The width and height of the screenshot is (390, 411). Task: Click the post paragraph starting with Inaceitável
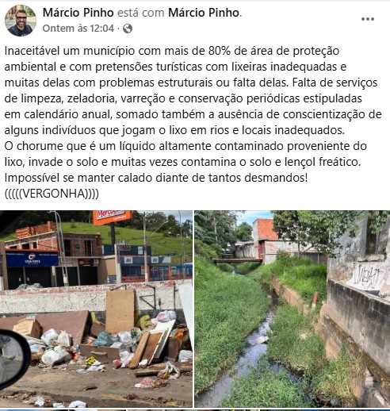[193, 90]
